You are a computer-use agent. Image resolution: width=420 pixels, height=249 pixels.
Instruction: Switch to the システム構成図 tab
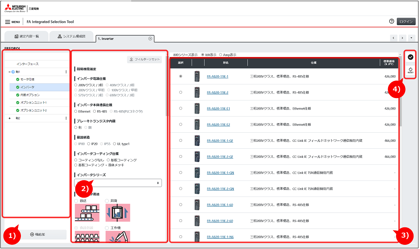[x=71, y=36]
